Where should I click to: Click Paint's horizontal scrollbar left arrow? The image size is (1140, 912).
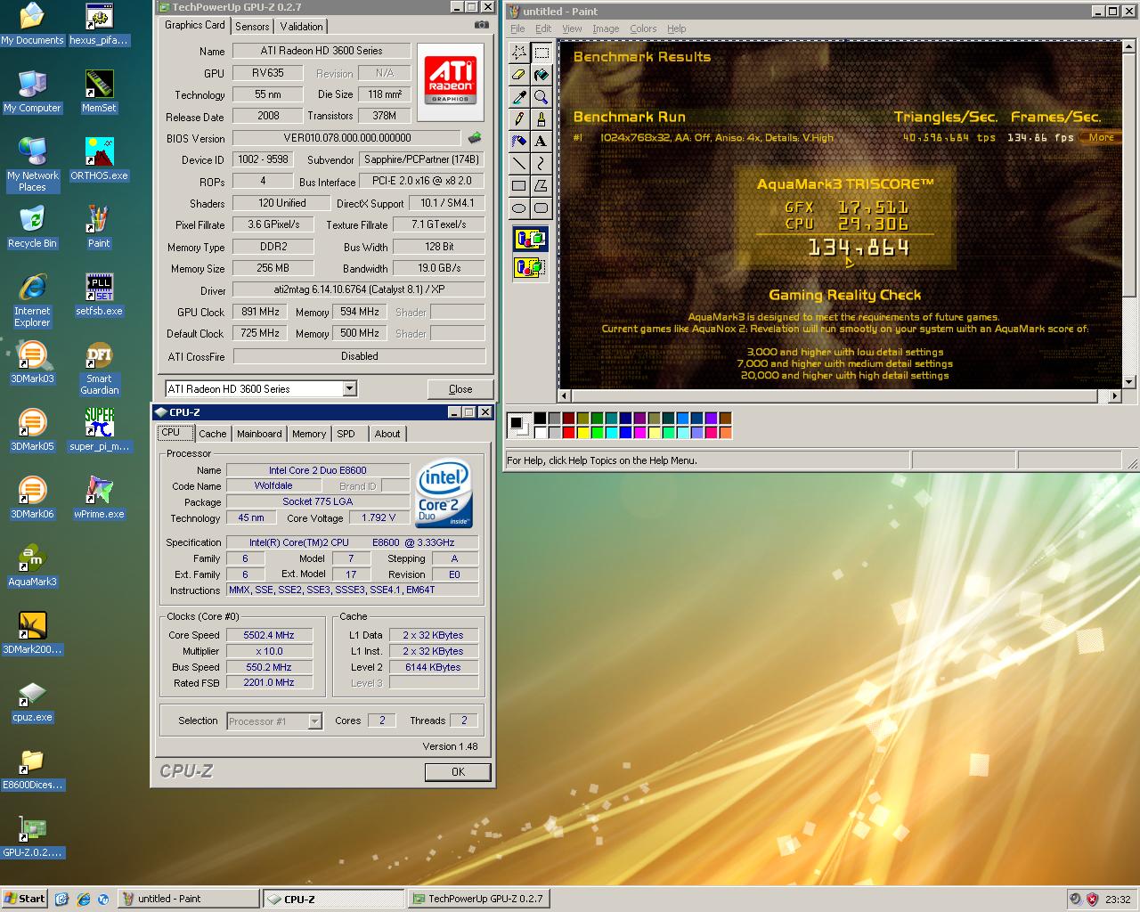565,396
